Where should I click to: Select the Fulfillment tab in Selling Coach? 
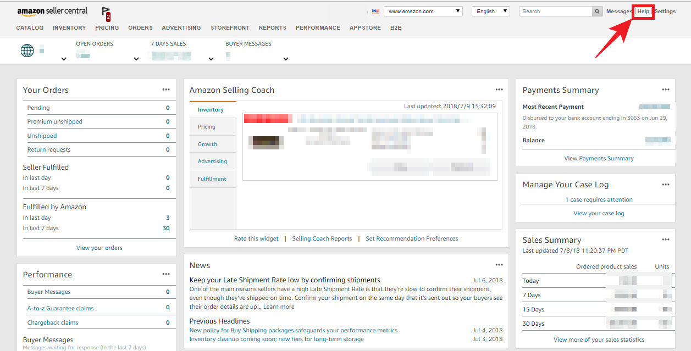point(213,179)
